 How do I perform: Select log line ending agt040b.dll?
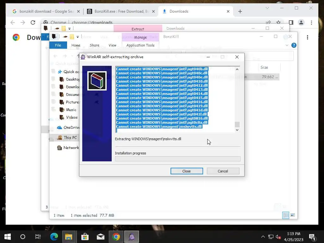click(x=162, y=69)
